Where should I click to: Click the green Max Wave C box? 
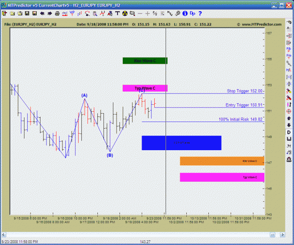(145, 61)
